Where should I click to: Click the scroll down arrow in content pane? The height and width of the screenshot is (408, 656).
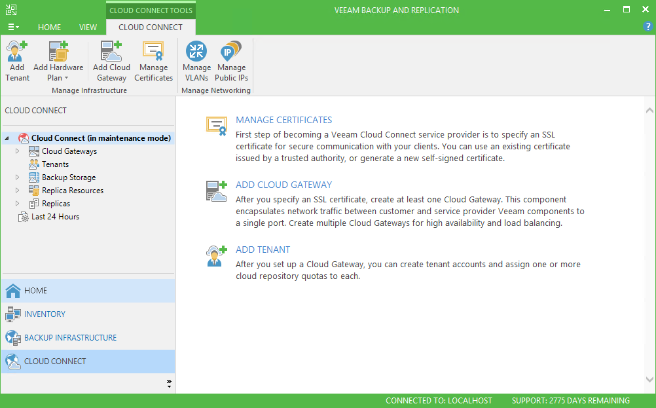coord(649,380)
